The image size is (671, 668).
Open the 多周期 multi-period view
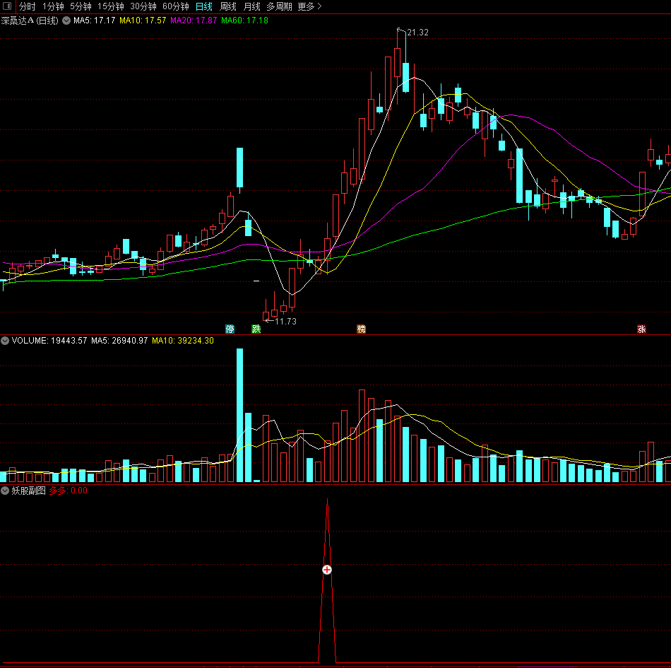click(x=280, y=6)
